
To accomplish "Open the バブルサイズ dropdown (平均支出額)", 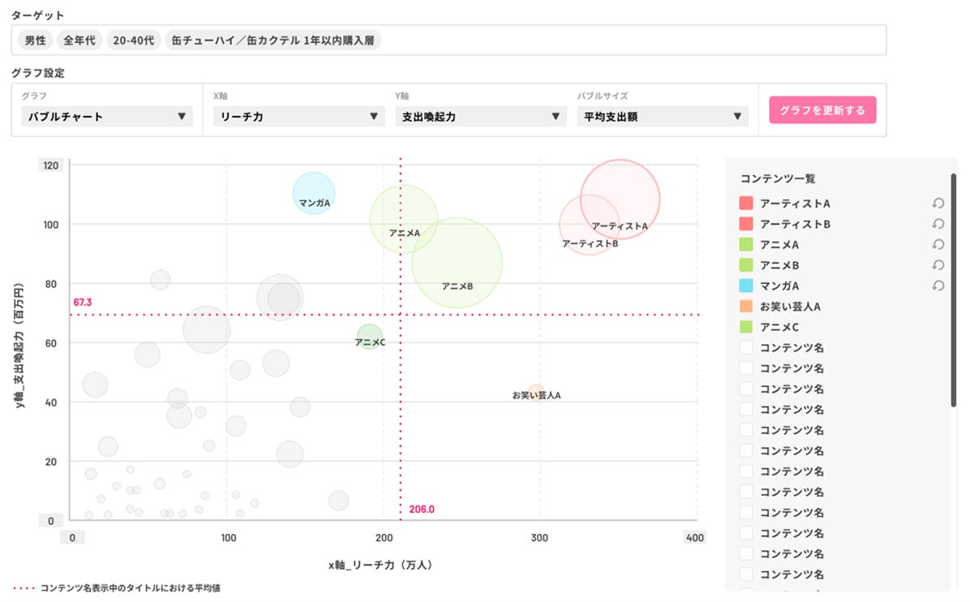I will point(662,117).
